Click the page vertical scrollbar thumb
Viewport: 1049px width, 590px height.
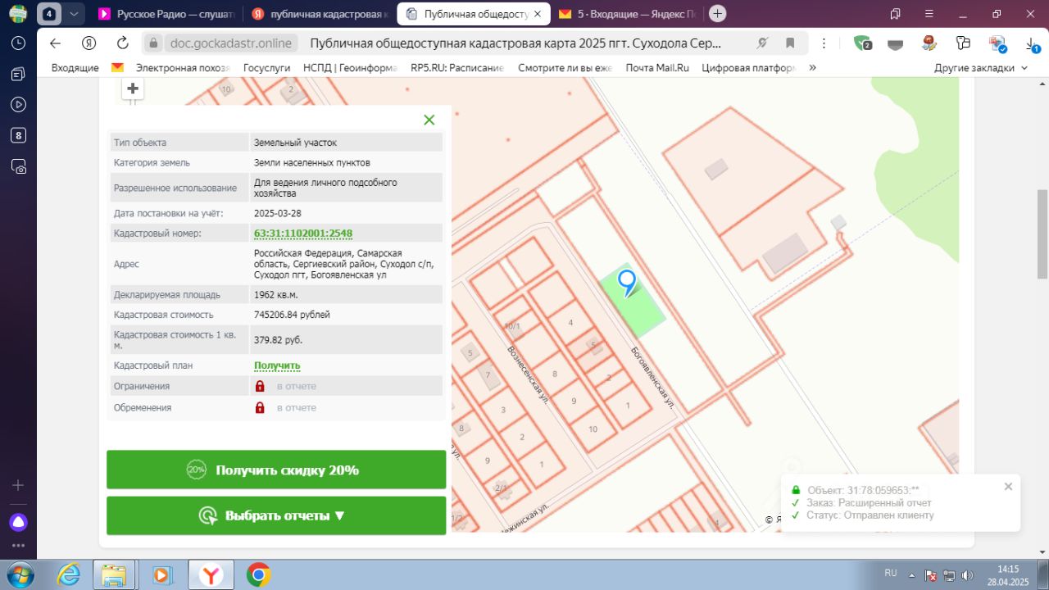1042,234
